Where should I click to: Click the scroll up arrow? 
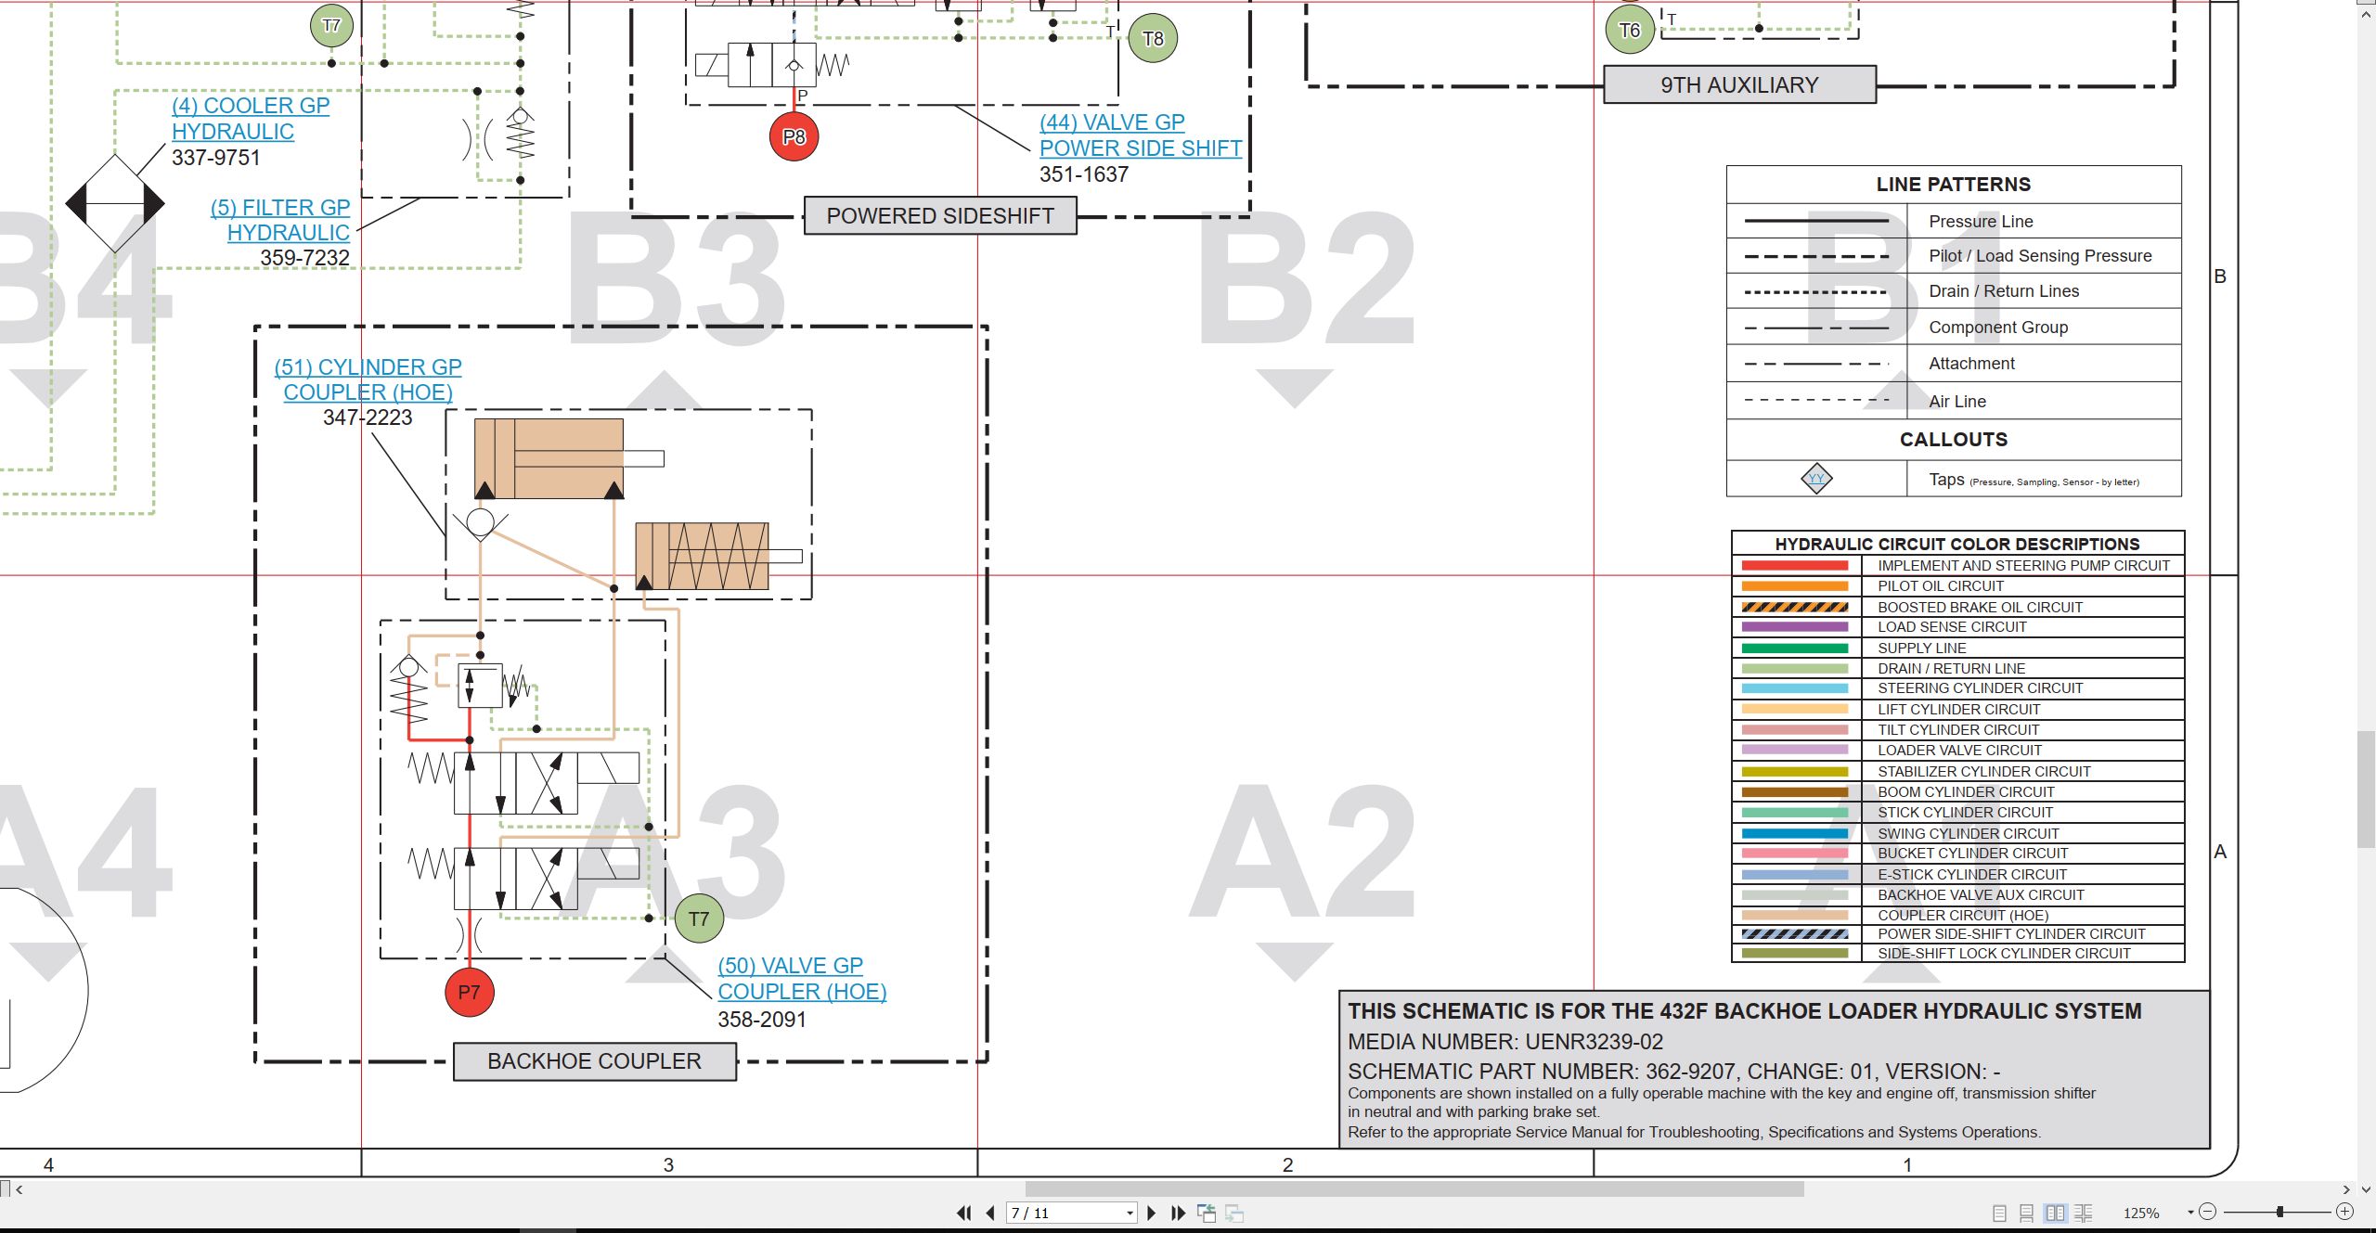[x=2366, y=13]
